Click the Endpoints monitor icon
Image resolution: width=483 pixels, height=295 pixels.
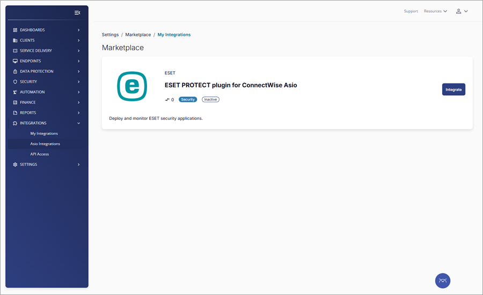15,61
